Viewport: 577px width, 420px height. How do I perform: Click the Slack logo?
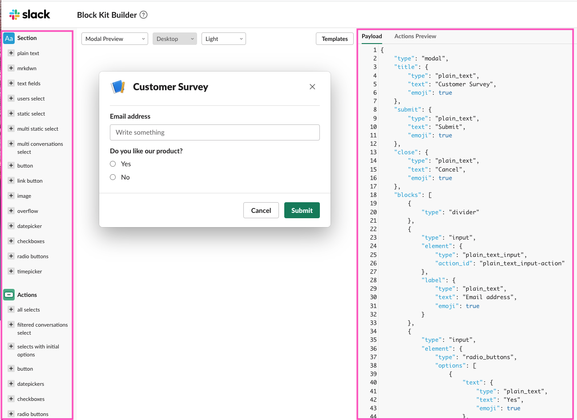(30, 14)
